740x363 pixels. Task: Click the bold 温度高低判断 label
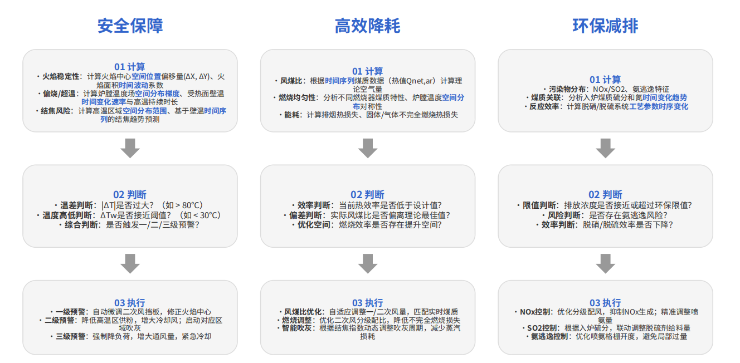coord(67,215)
